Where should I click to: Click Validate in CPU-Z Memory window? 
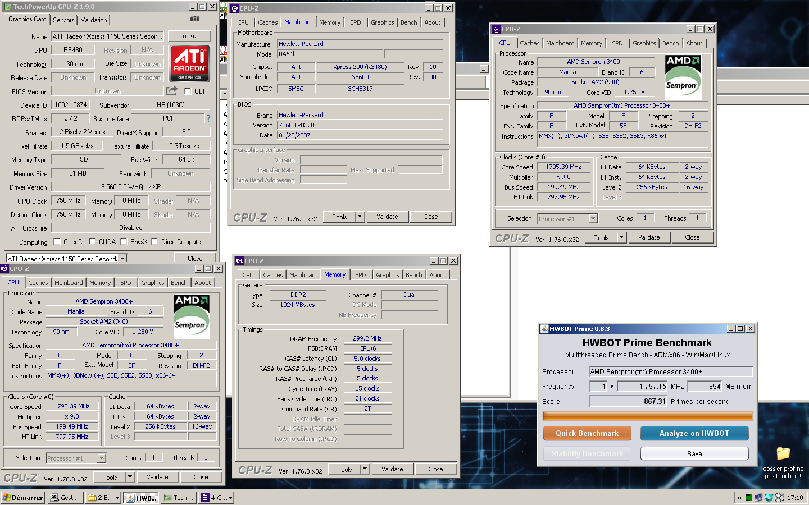tap(392, 469)
